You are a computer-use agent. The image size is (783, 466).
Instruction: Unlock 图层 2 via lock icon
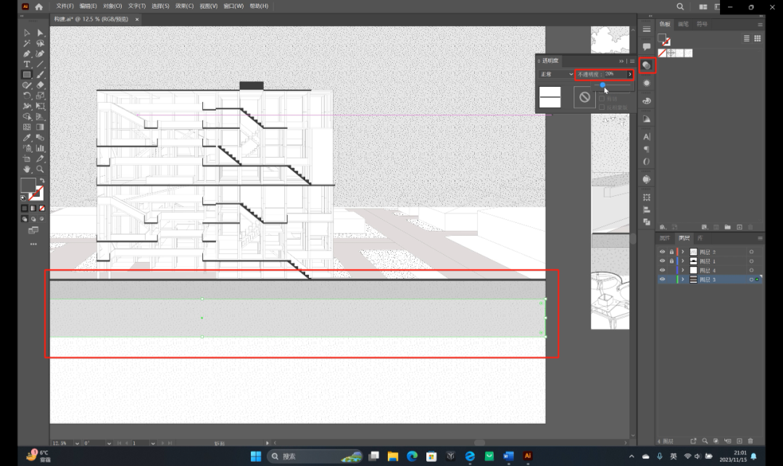[x=671, y=252]
